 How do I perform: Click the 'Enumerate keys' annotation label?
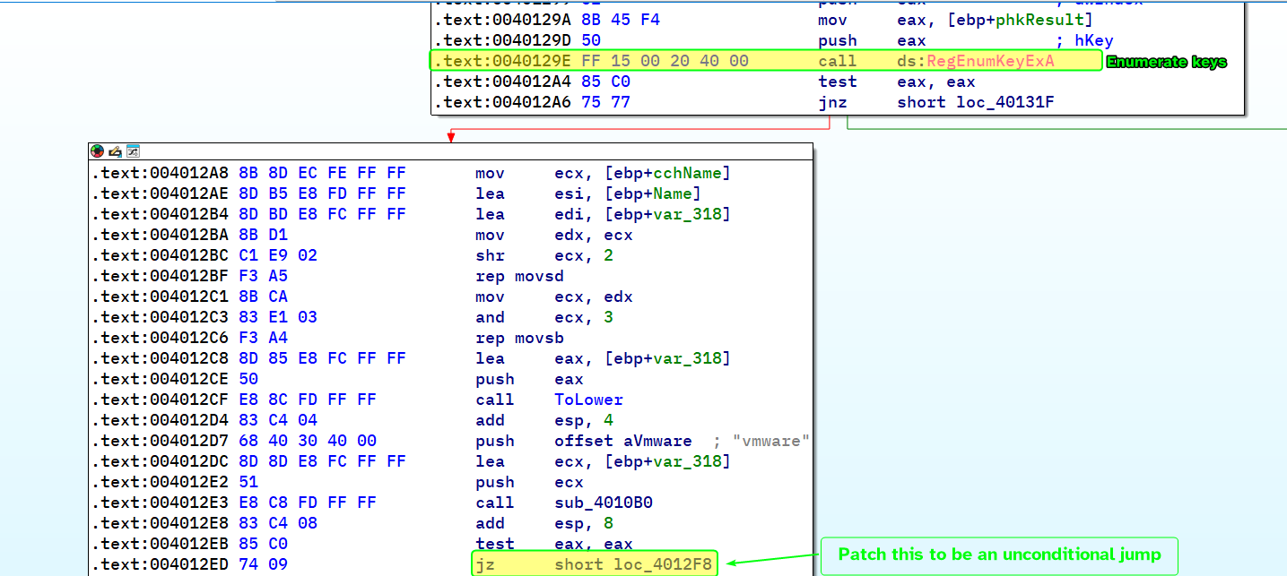click(1166, 62)
